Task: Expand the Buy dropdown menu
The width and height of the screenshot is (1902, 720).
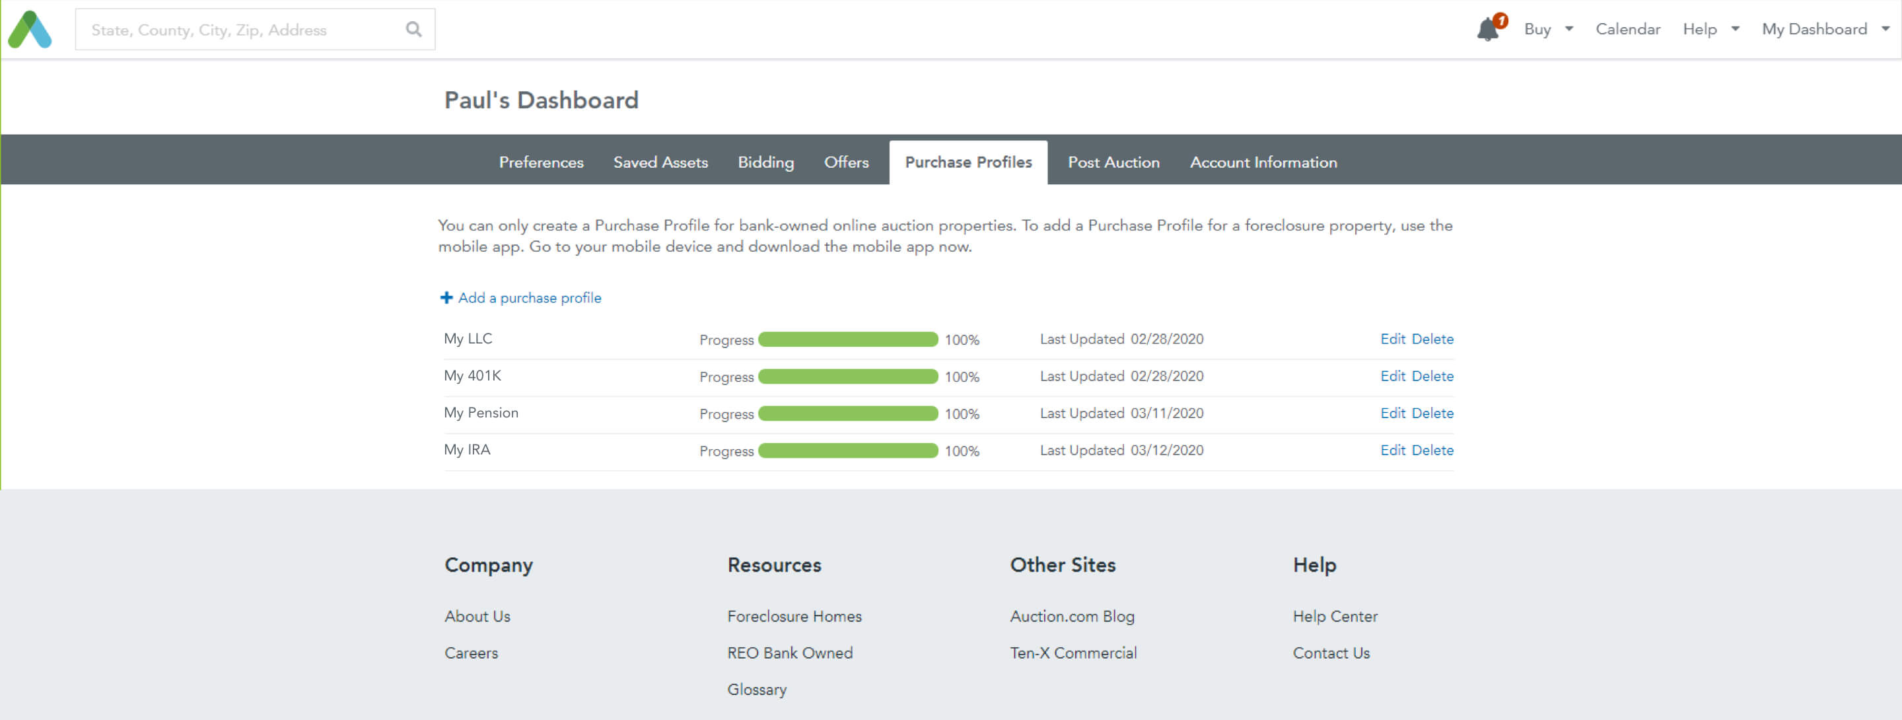Action: pyautogui.click(x=1547, y=30)
